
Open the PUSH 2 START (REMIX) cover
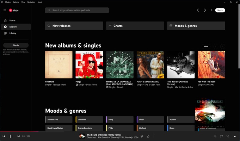coord(150,65)
